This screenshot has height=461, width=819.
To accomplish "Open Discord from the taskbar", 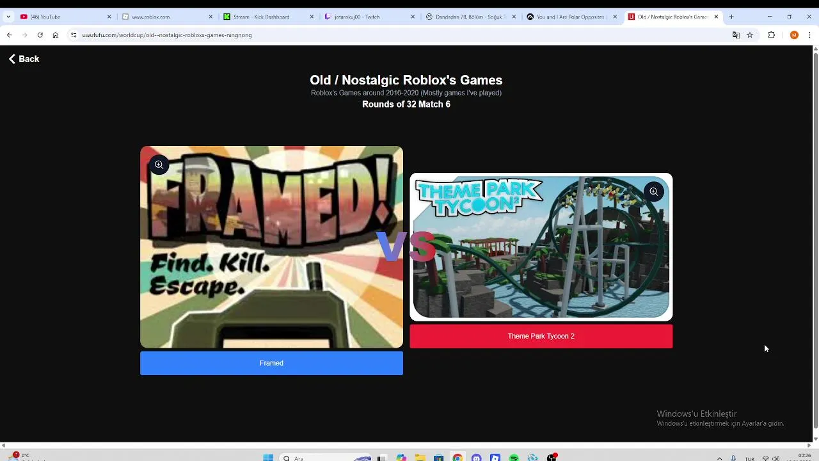I will click(x=476, y=458).
